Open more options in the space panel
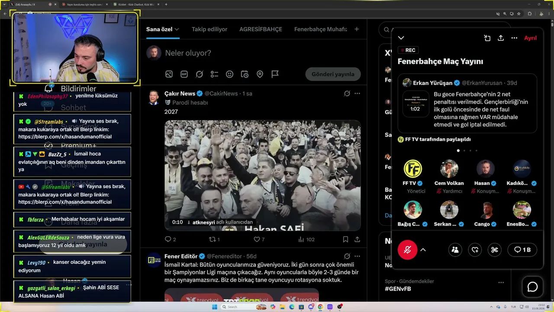This screenshot has width=554, height=312. click(x=514, y=38)
